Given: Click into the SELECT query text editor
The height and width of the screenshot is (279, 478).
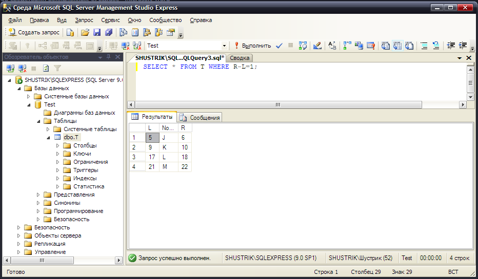Looking at the screenshot, I should pyautogui.click(x=300, y=82).
